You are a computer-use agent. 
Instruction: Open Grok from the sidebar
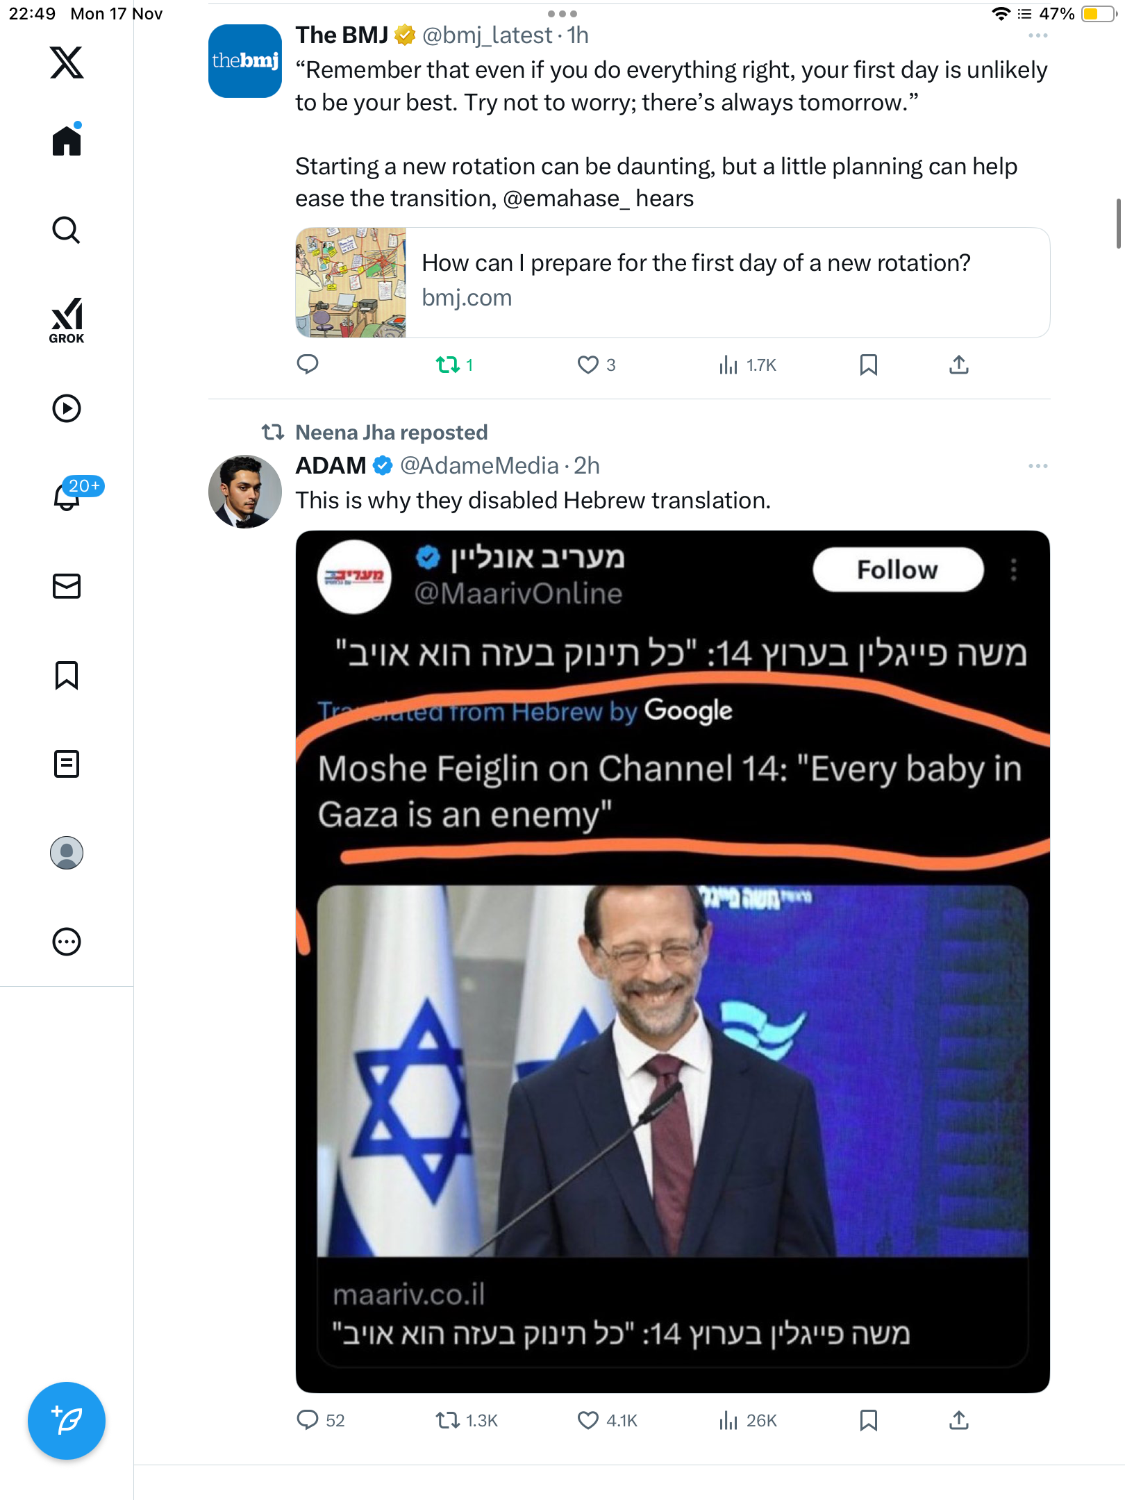pos(67,320)
